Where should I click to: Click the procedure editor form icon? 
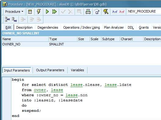[30, 12]
